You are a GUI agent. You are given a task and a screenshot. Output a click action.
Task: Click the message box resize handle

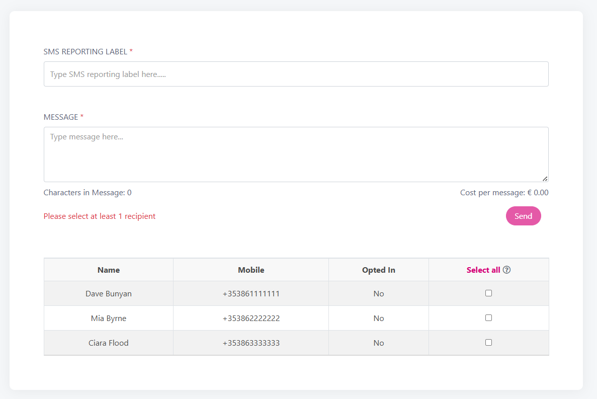[545, 179]
